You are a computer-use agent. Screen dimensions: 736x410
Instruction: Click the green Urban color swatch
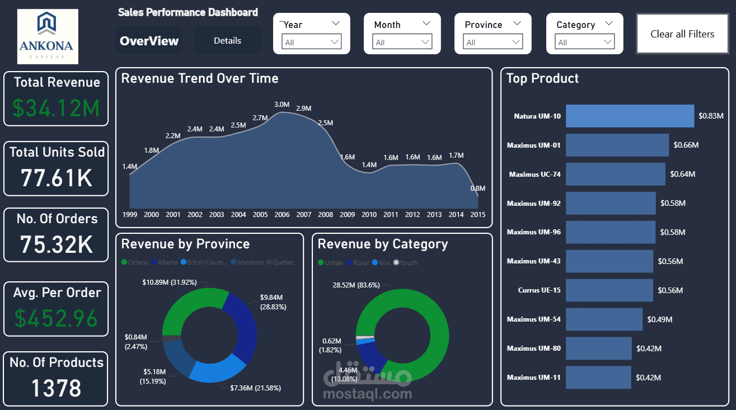coord(321,262)
